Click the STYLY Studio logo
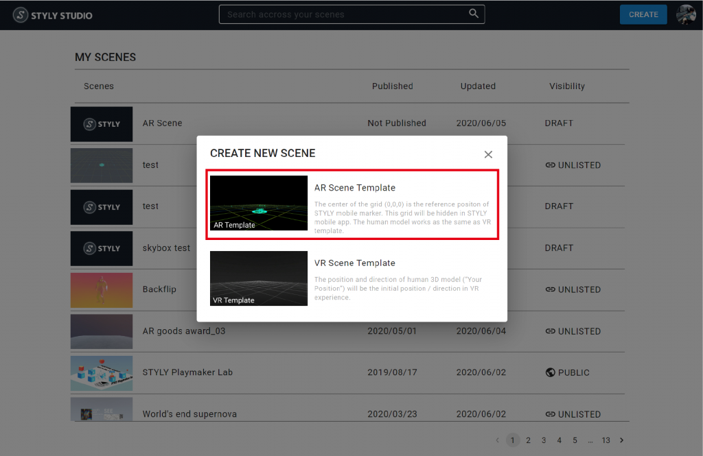 (52, 15)
